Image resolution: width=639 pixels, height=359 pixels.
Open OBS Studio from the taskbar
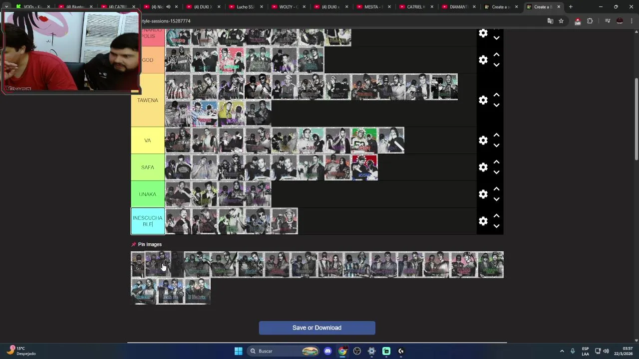(357, 351)
